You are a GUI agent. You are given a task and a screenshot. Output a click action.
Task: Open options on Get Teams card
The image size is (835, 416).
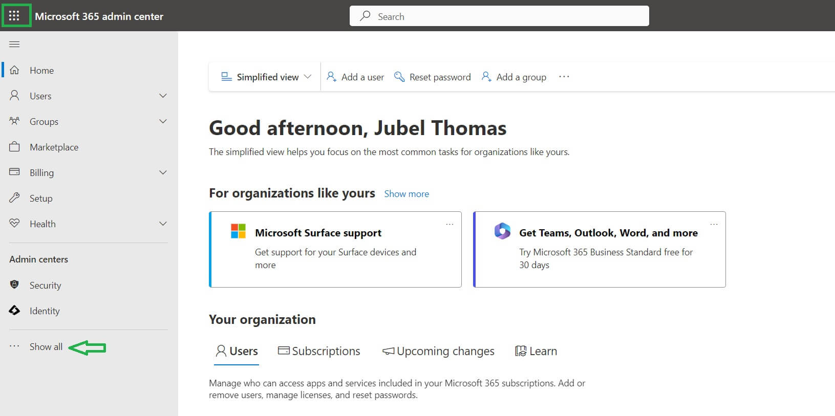(x=714, y=225)
